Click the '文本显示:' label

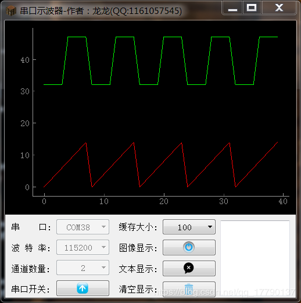click(138, 269)
